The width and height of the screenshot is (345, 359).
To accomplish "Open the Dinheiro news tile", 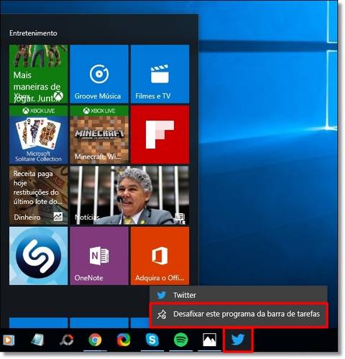I will coord(38,195).
